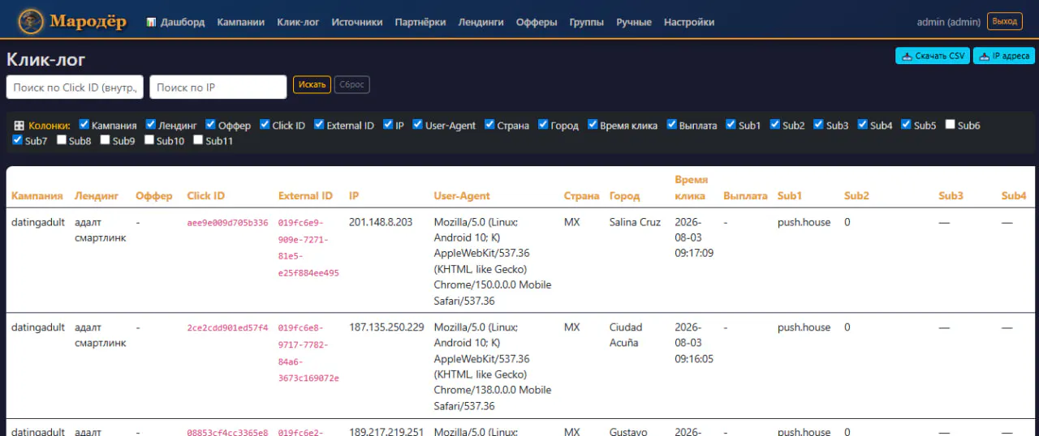
Task: Uncheck the Sub1 column checkbox
Action: (731, 125)
